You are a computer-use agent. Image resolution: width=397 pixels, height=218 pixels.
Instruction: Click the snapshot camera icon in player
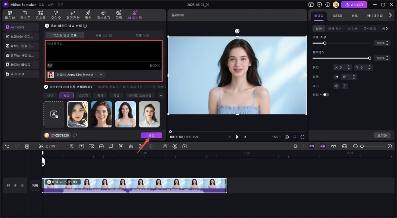tap(287, 137)
